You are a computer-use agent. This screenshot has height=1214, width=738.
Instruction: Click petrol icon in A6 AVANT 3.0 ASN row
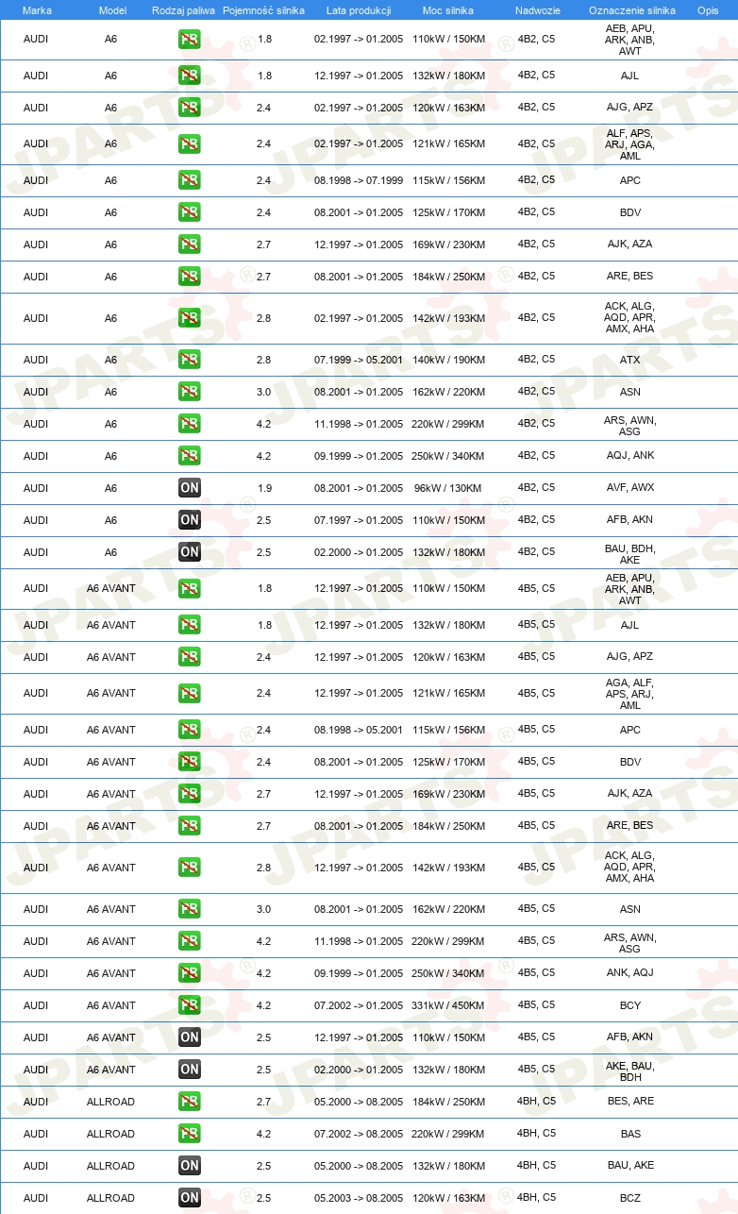point(190,909)
